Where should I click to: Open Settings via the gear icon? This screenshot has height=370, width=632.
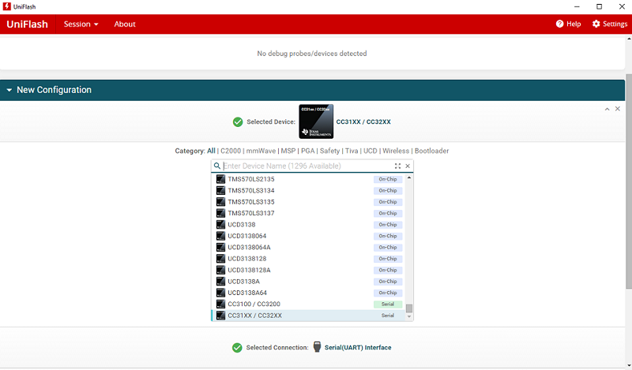[x=596, y=24]
